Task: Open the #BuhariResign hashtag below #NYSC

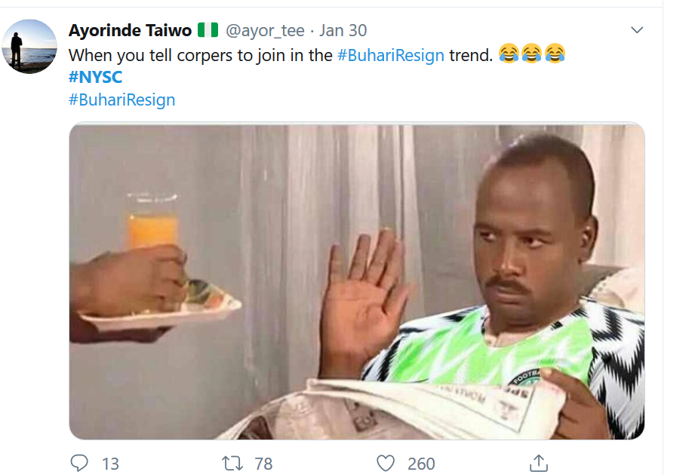Action: click(122, 100)
